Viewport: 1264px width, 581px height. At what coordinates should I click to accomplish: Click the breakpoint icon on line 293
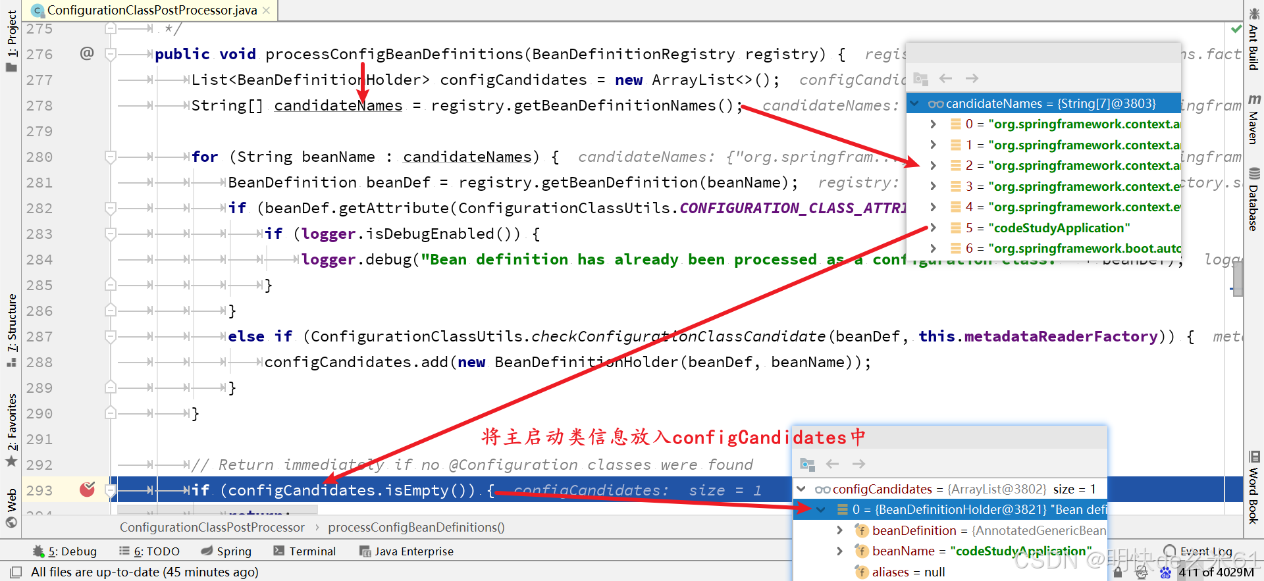coord(87,490)
